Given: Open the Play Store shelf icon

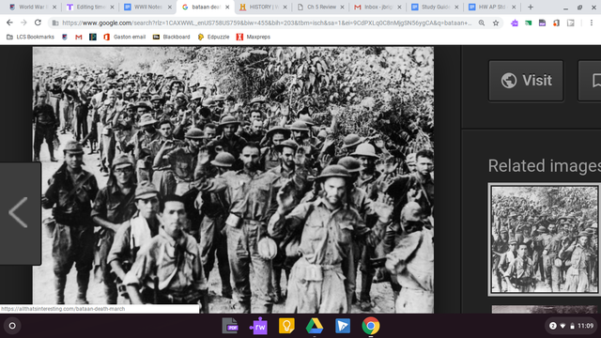Looking at the screenshot, I should tap(343, 326).
